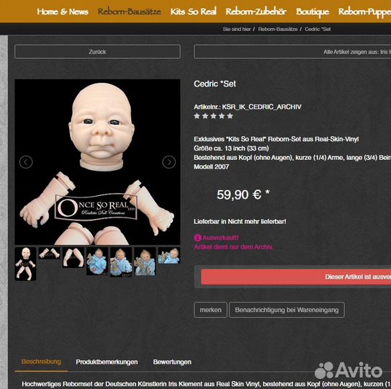The width and height of the screenshot is (391, 389).
Task: Go to Reborn-Zubehör menu
Action: click(256, 12)
